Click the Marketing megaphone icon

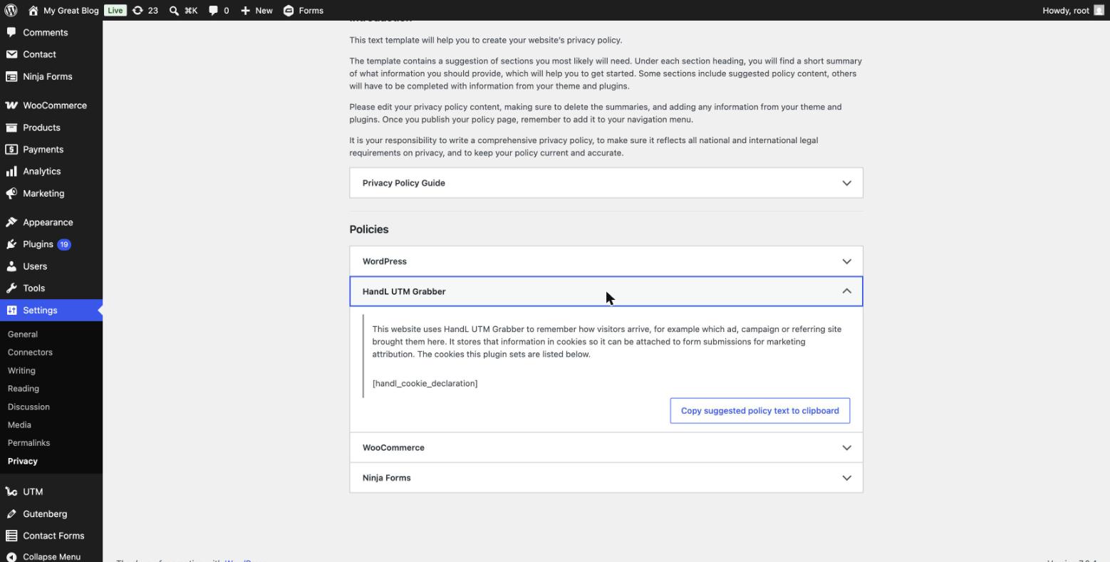coord(11,193)
